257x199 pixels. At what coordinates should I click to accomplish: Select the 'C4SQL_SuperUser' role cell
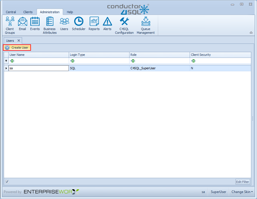pyautogui.click(x=160, y=68)
